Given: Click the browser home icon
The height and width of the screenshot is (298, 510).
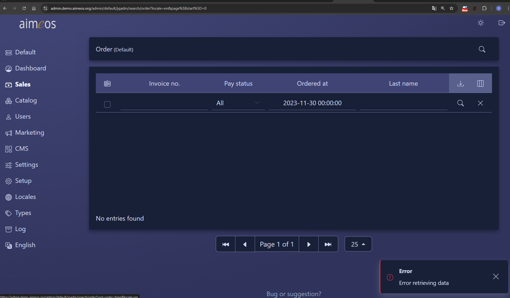Looking at the screenshot, I should tap(34, 8).
